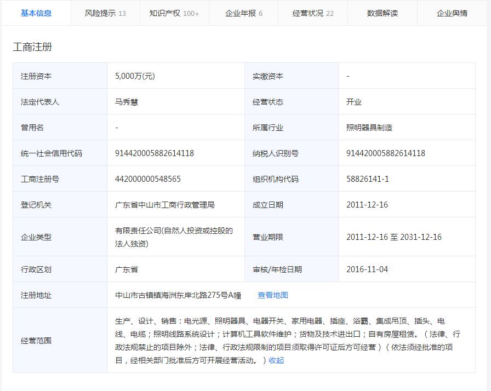Click the 实缴资本 label cell
Viewport: 491px width, 391px height.
[x=292, y=76]
